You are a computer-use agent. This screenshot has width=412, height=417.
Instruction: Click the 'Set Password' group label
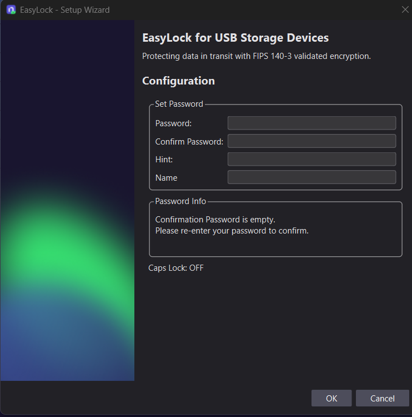click(179, 104)
